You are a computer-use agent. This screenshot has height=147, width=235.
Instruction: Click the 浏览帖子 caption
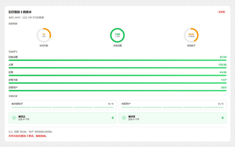(191, 46)
